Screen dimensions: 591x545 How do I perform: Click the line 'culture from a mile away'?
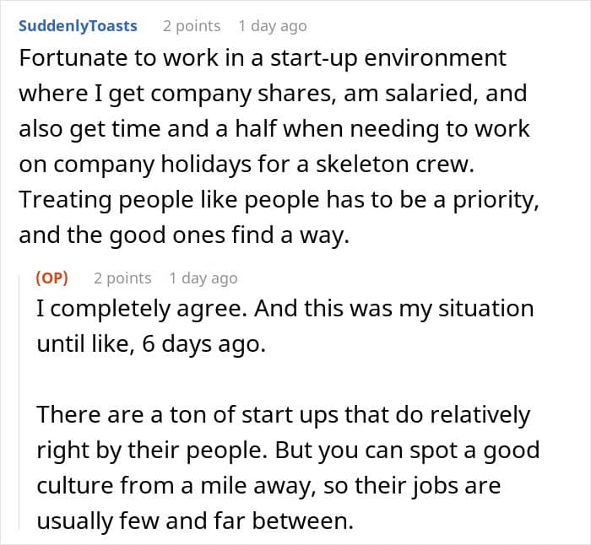pyautogui.click(x=268, y=486)
